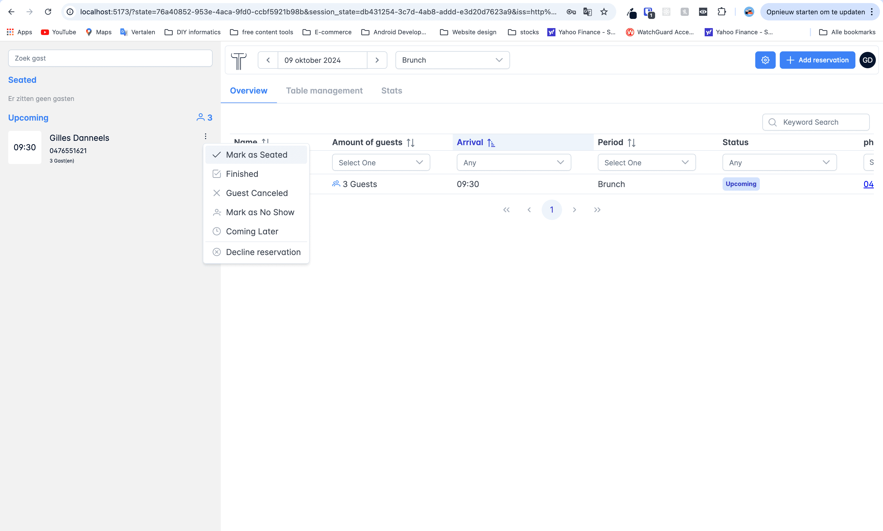
Task: Open Amount of guests filter dropdown
Action: point(381,163)
